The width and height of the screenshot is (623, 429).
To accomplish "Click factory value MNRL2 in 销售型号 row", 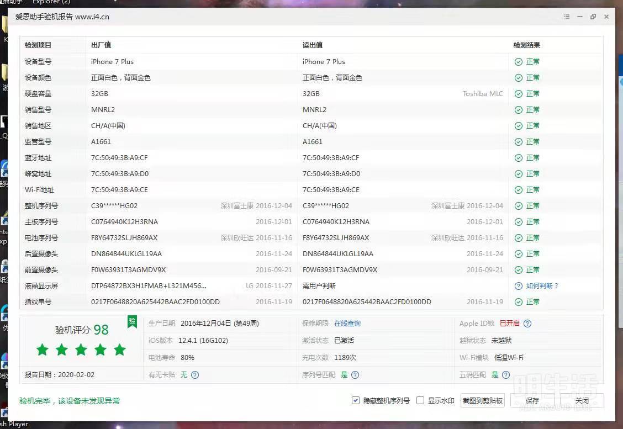I will 103,110.
